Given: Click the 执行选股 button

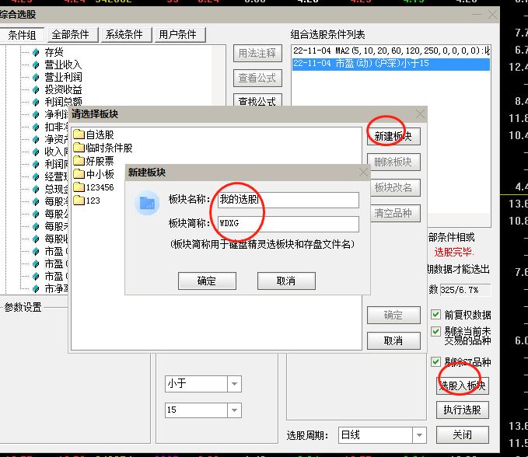Looking at the screenshot, I should tap(463, 410).
